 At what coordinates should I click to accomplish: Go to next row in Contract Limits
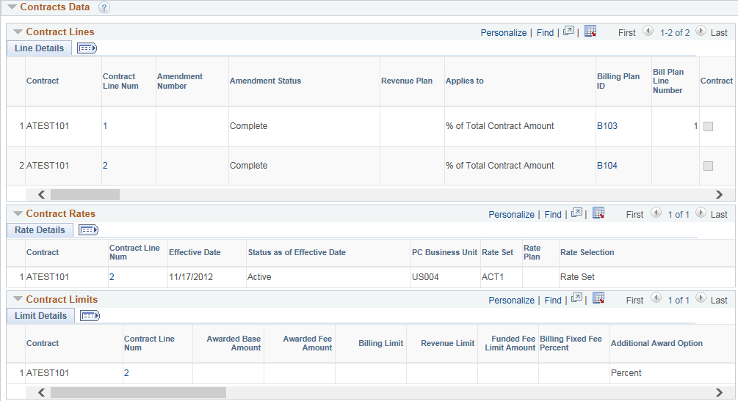click(x=701, y=298)
